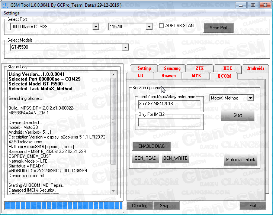Viewport: 273px width, 215px height.
Task: Click the Motorola Unlock button
Action: click(x=240, y=160)
